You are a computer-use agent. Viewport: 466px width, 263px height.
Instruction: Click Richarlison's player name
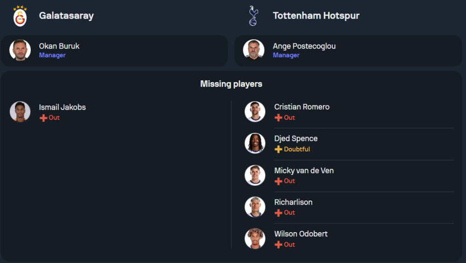[x=293, y=202]
